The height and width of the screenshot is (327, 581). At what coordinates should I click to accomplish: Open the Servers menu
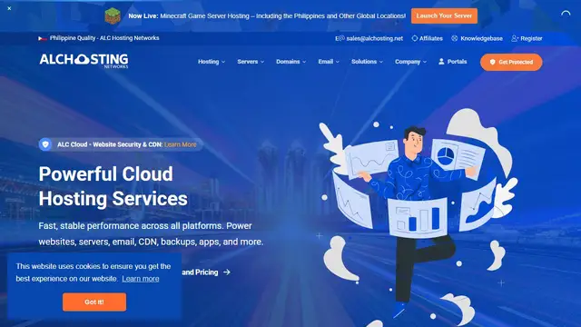(x=248, y=62)
